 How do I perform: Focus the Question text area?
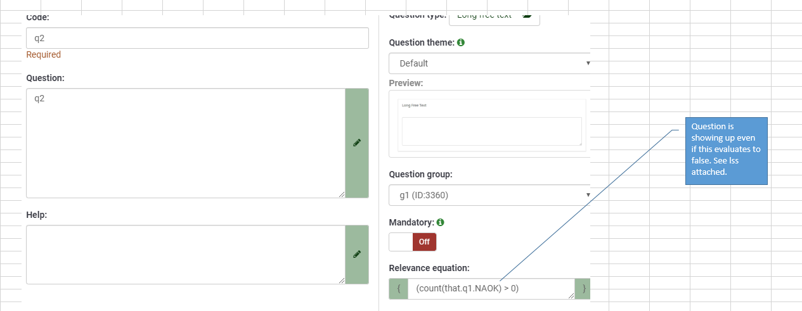[x=186, y=143]
